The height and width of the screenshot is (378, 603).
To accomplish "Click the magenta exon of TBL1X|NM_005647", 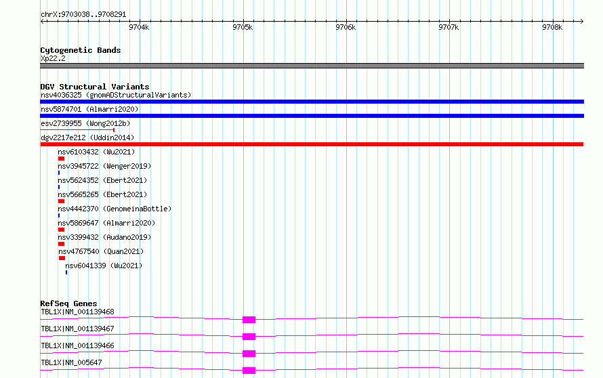I will click(249, 371).
